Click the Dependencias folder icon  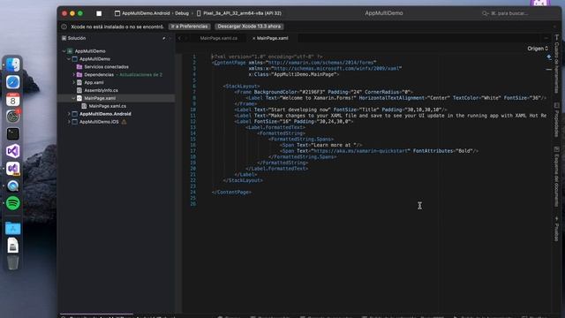pos(79,74)
